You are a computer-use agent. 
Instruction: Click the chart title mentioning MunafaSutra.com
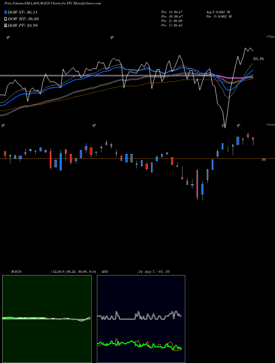coord(53,3)
